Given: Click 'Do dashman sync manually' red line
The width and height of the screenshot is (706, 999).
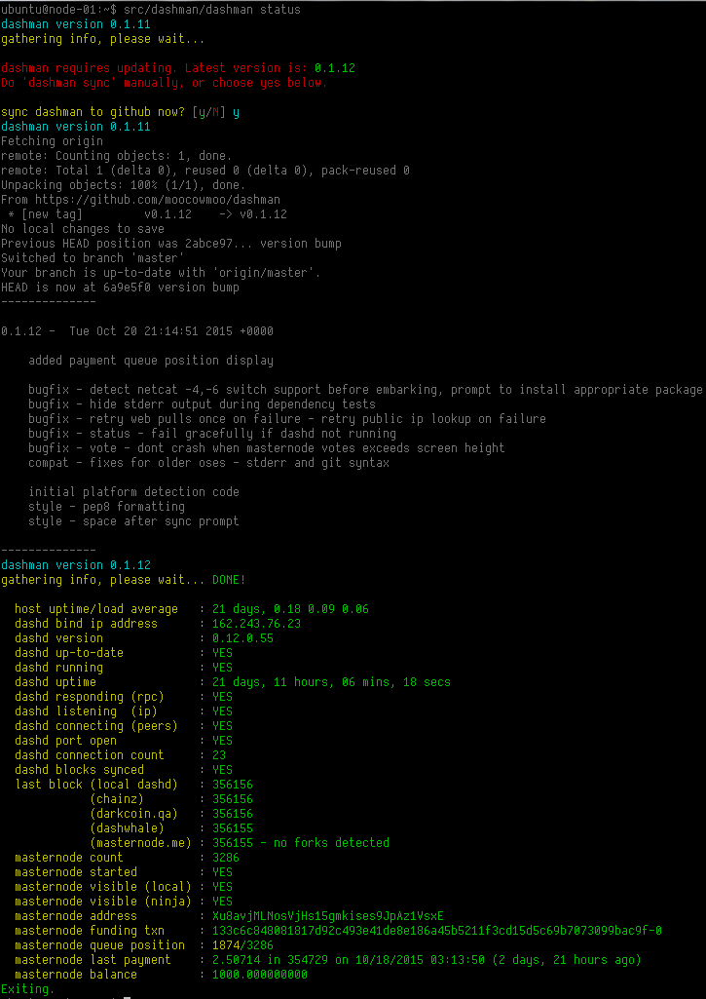Looking at the screenshot, I should pos(165,83).
